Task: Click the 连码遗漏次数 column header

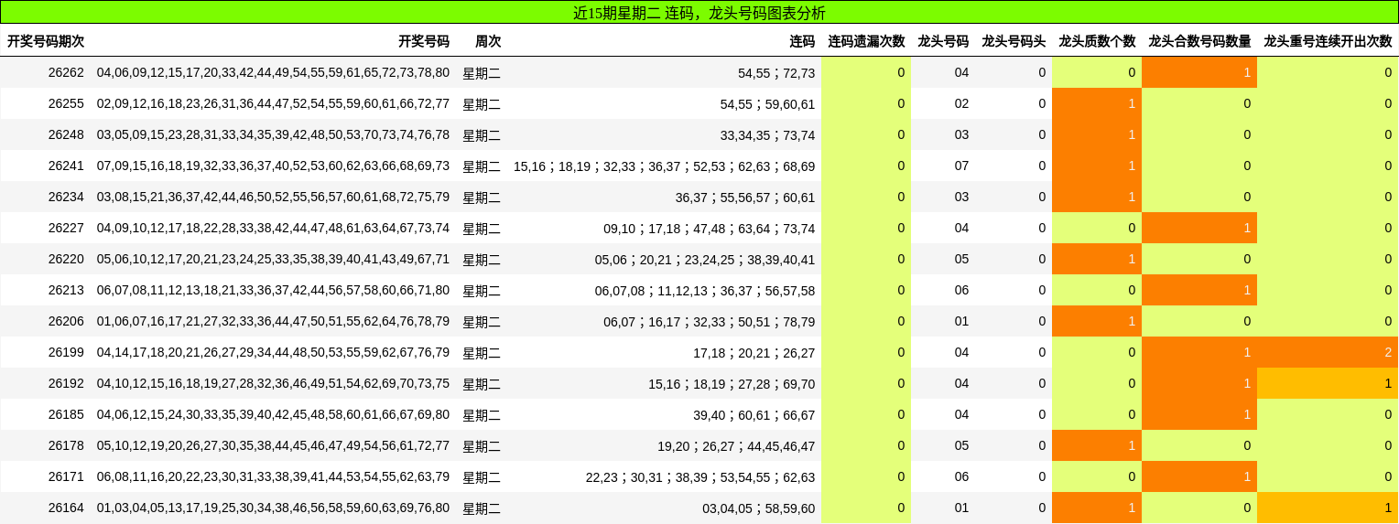Action: pos(866,41)
